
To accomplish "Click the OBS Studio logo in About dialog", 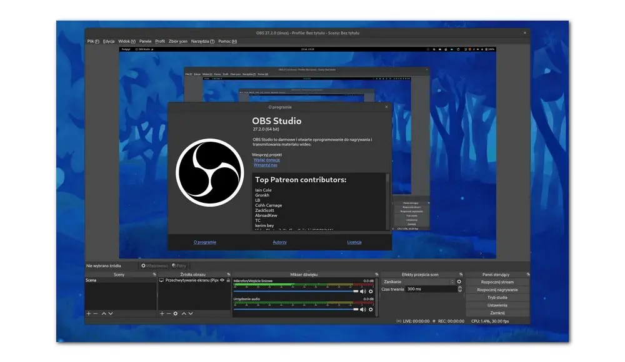I will point(209,172).
